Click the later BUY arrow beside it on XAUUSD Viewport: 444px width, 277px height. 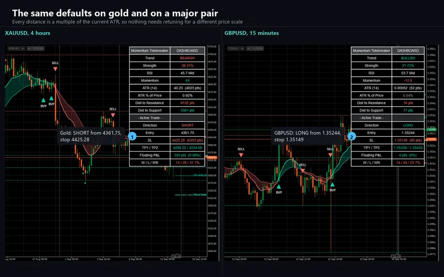[x=51, y=98]
